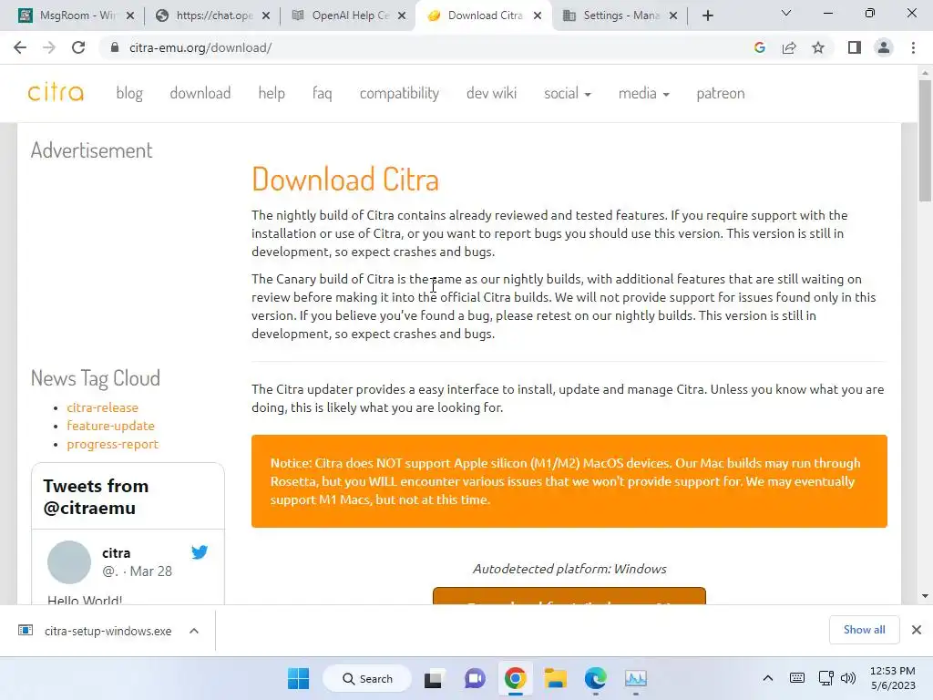Bookmark this page with the star icon
This screenshot has height=700, width=933.
818,47
